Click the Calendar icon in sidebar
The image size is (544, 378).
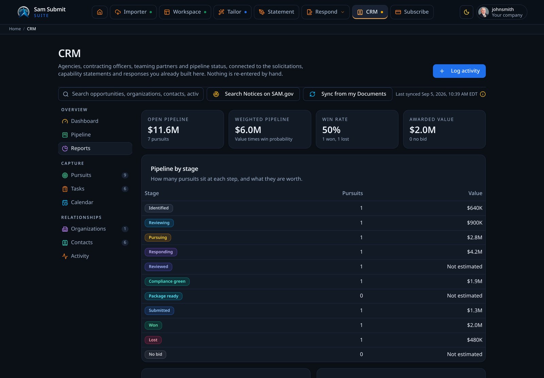pyautogui.click(x=65, y=202)
